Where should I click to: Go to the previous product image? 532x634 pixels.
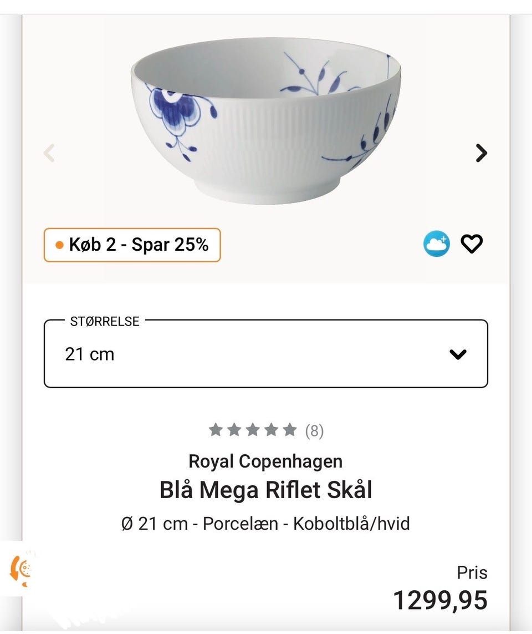[x=49, y=153]
